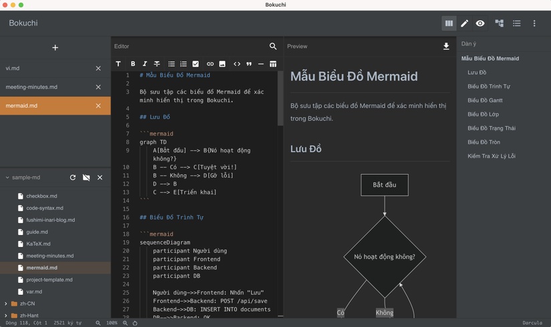Insert an image
The image size is (551, 327).
(x=222, y=63)
